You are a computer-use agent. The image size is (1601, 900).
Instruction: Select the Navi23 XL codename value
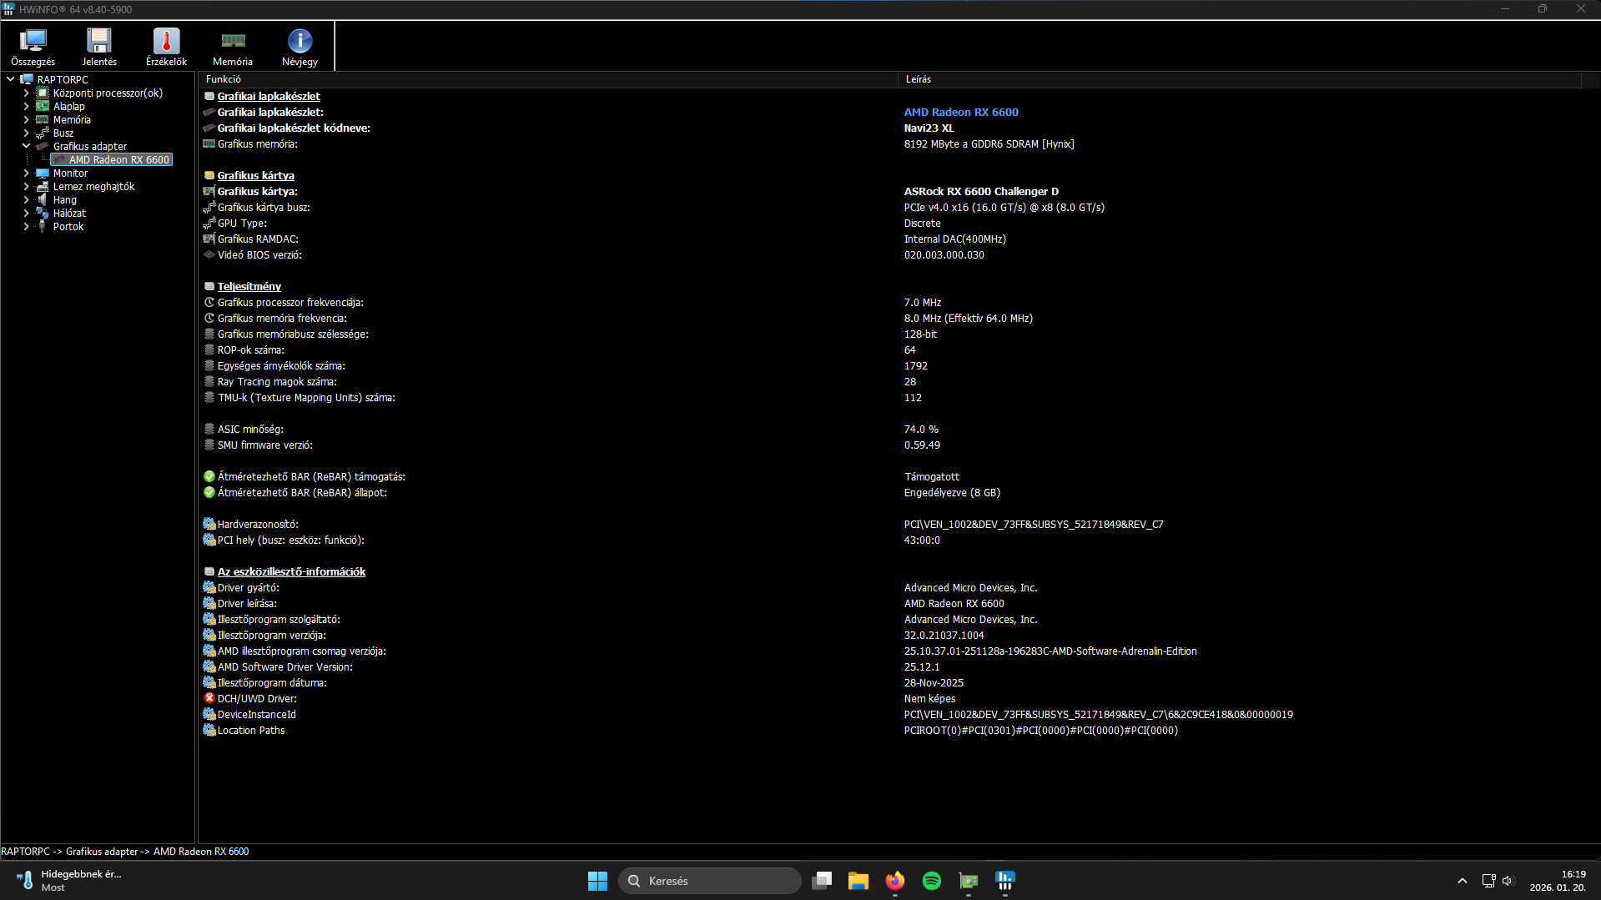click(x=929, y=128)
